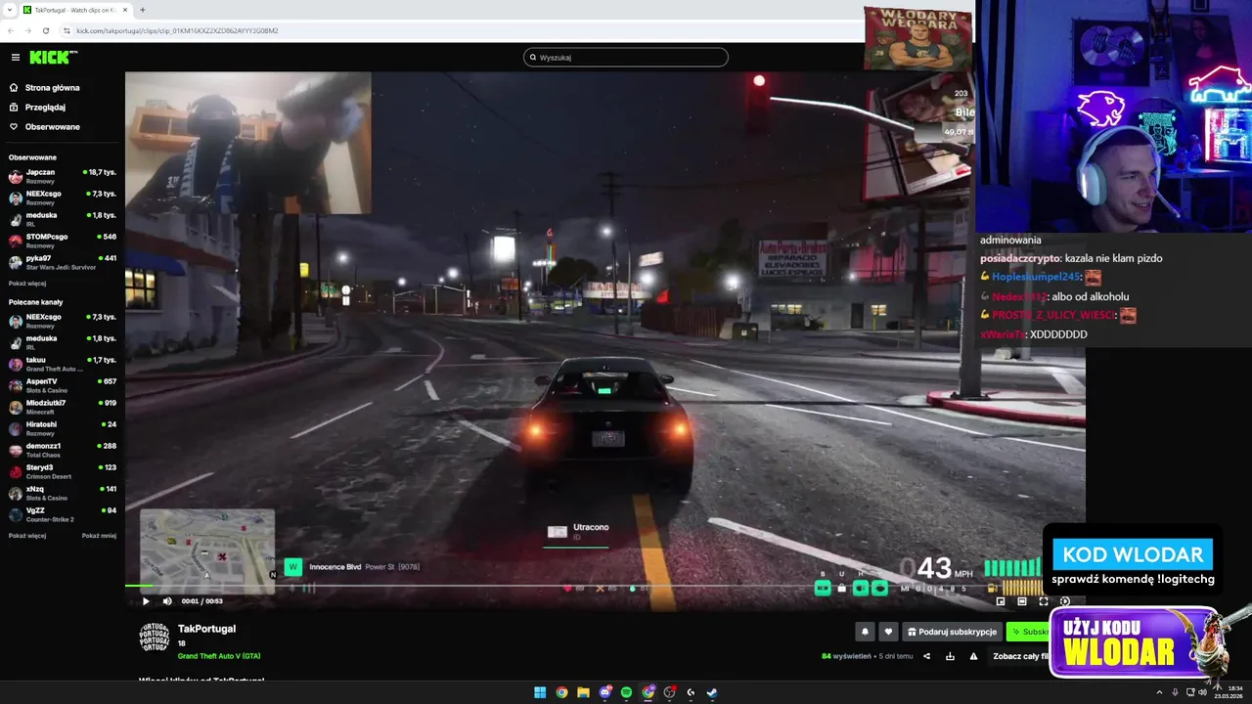Open followed channel NEEXcsgo under Obserwowane

[63, 198]
